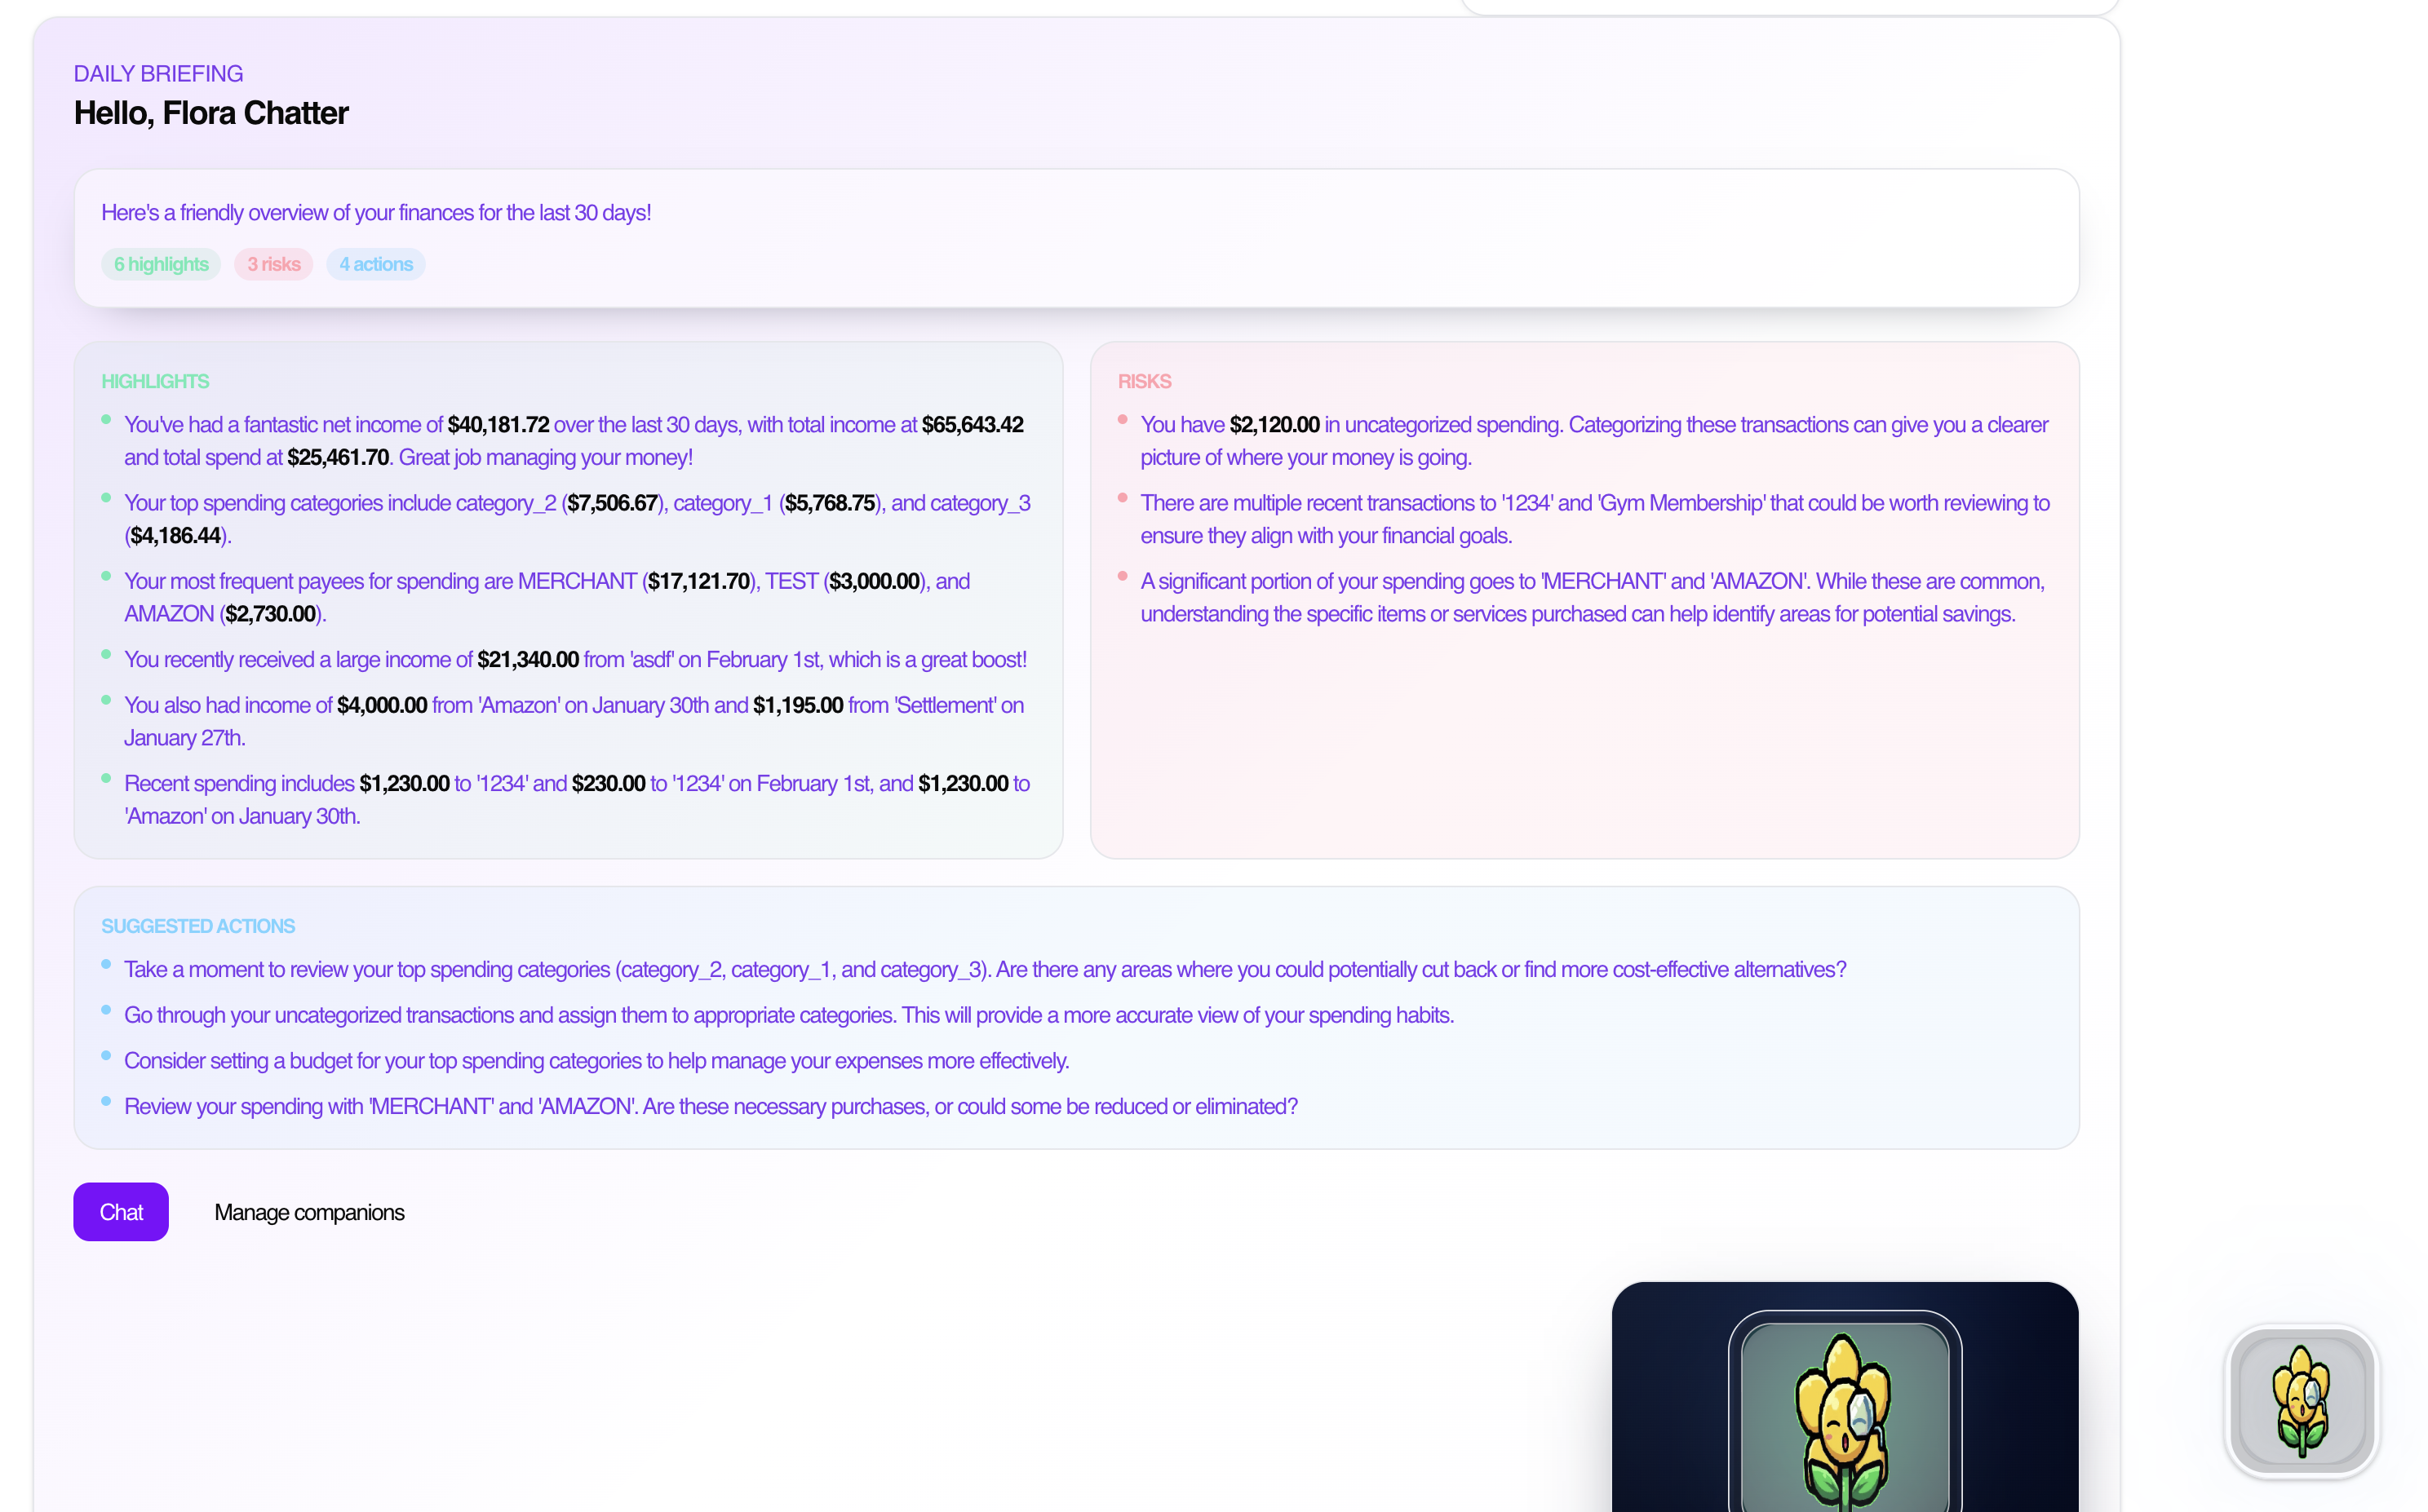Open the Chat button
2428x1512 pixels.
[121, 1211]
